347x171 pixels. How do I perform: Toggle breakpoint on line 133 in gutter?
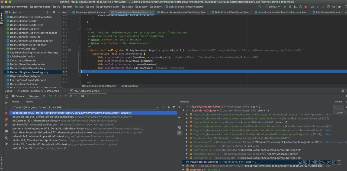(x=70, y=50)
